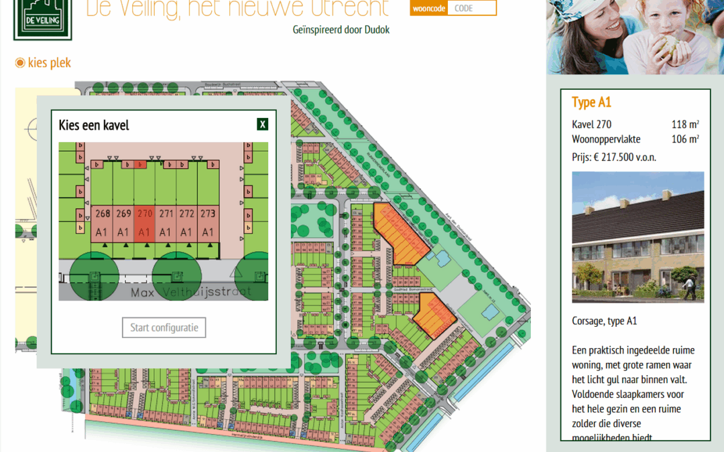The height and width of the screenshot is (452, 724).
Task: Choose plot 272 type A1
Action: (187, 223)
